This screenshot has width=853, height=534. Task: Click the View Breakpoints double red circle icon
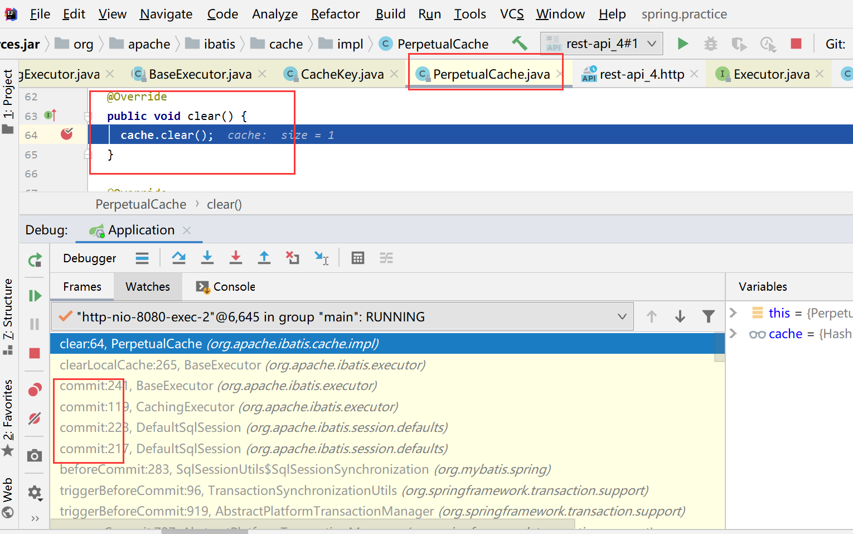(x=35, y=389)
